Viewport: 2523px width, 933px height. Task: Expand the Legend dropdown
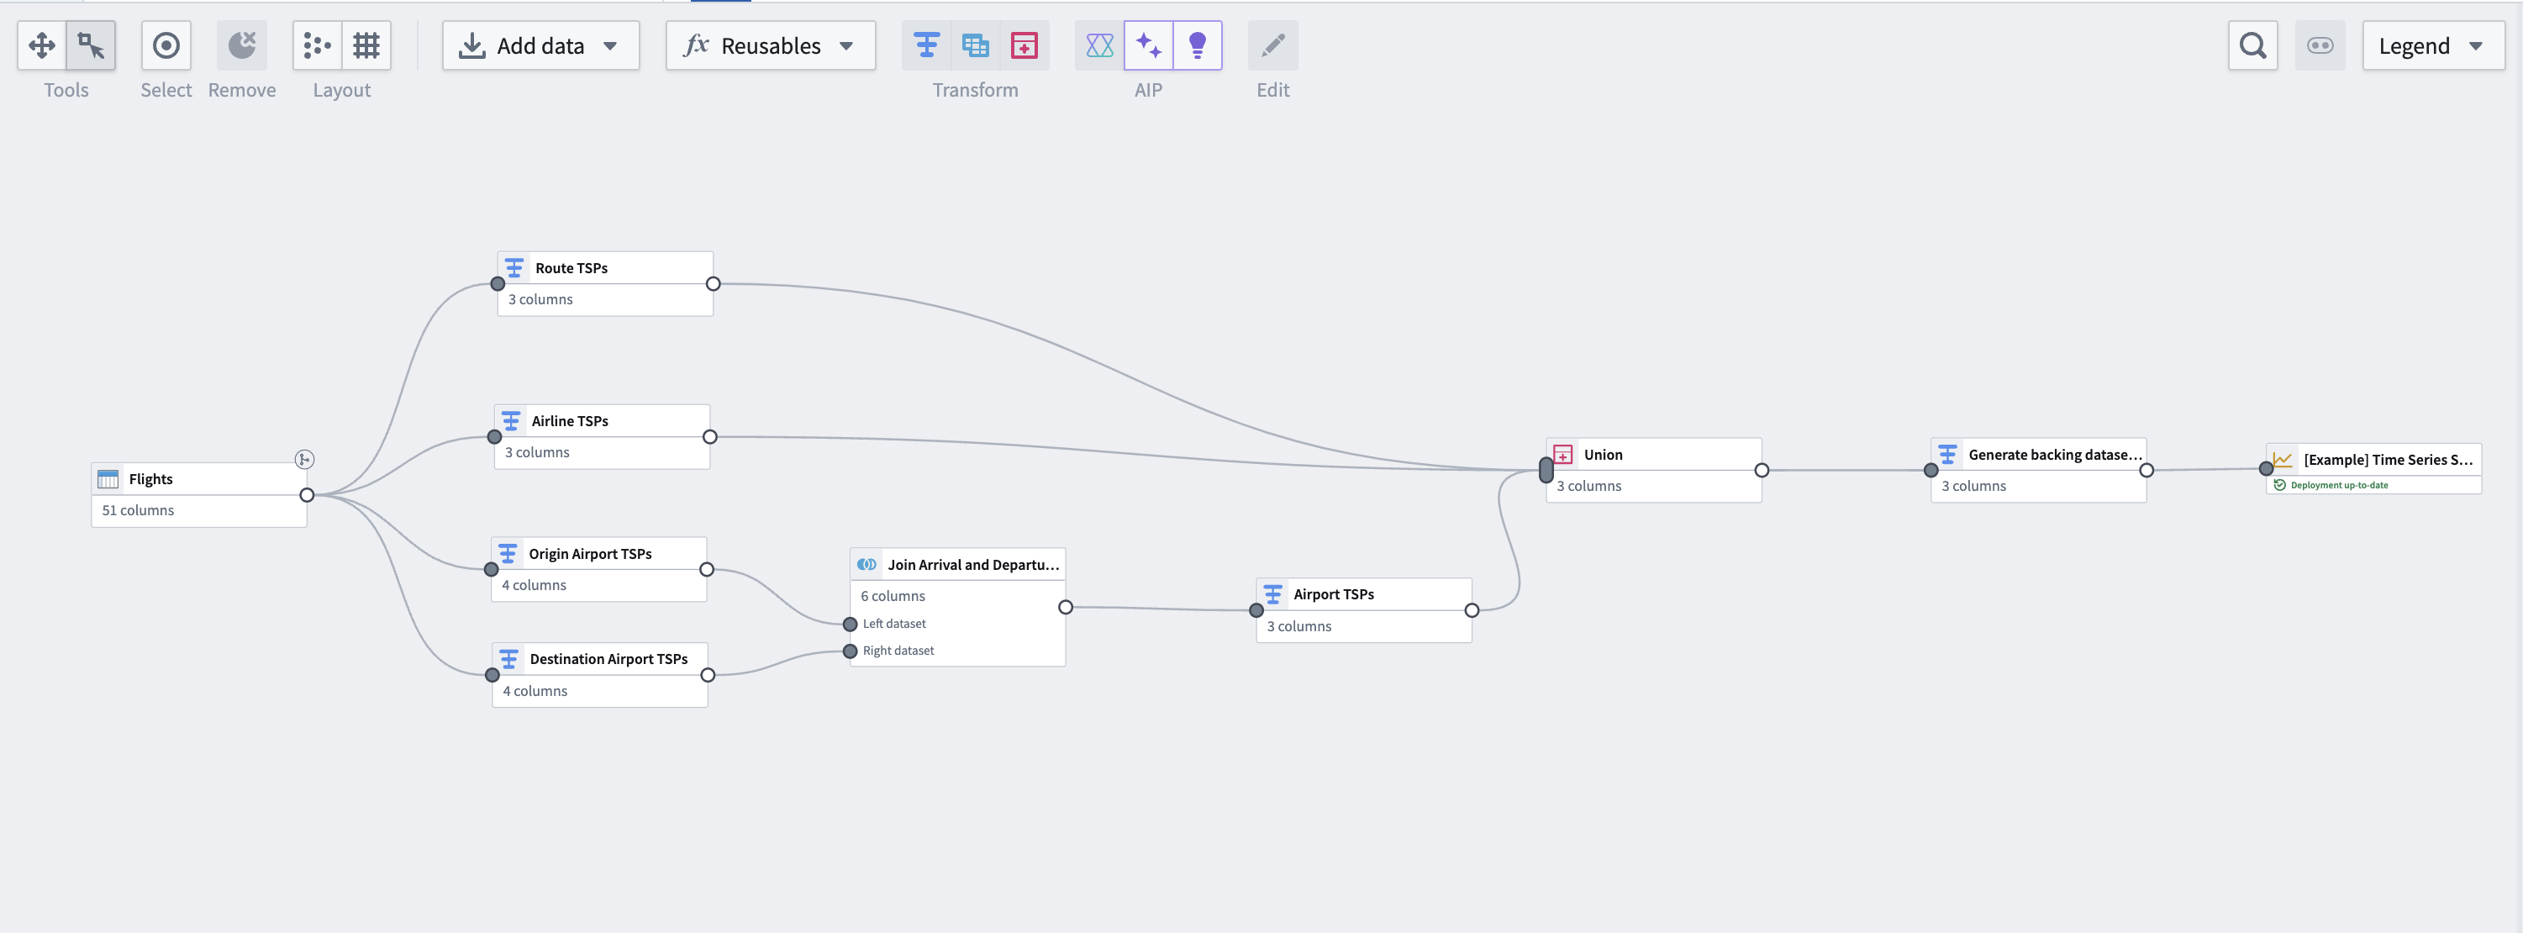pos(2433,45)
